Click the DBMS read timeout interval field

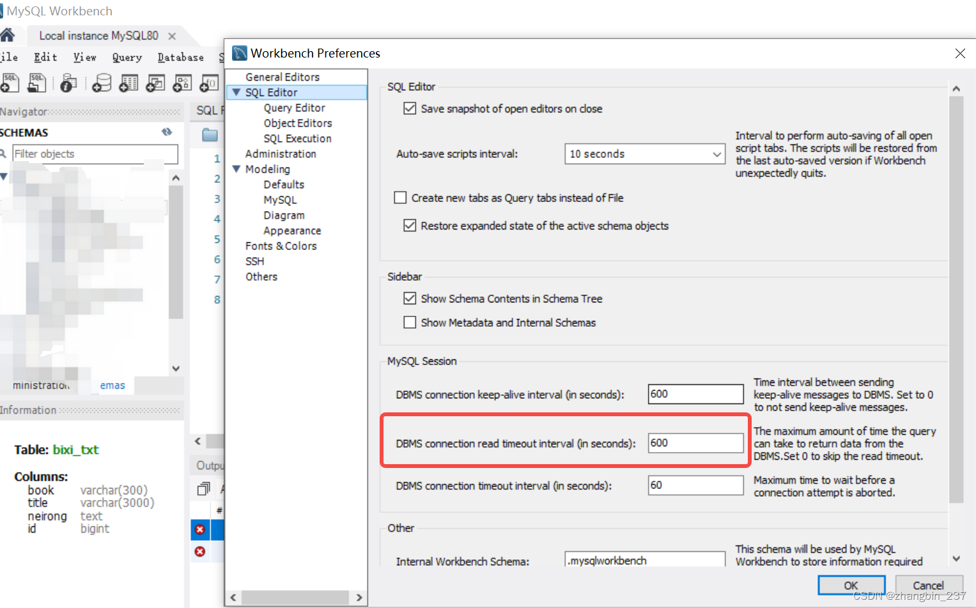[695, 442]
